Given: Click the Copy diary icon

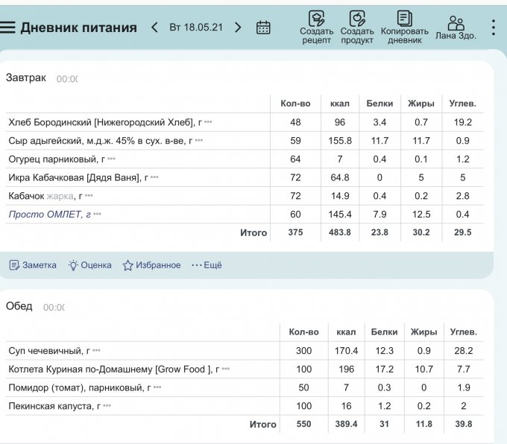Looking at the screenshot, I should (x=404, y=19).
